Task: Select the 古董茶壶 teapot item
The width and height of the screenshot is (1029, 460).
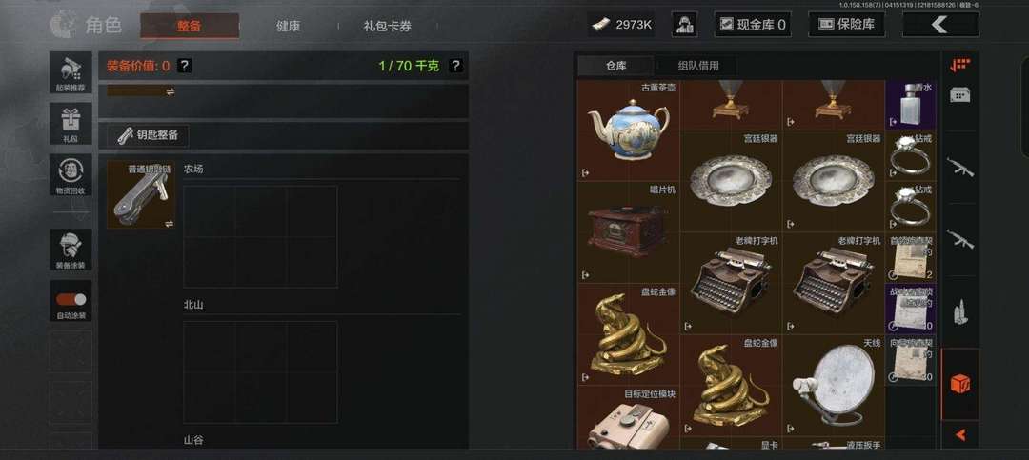Action: point(628,130)
